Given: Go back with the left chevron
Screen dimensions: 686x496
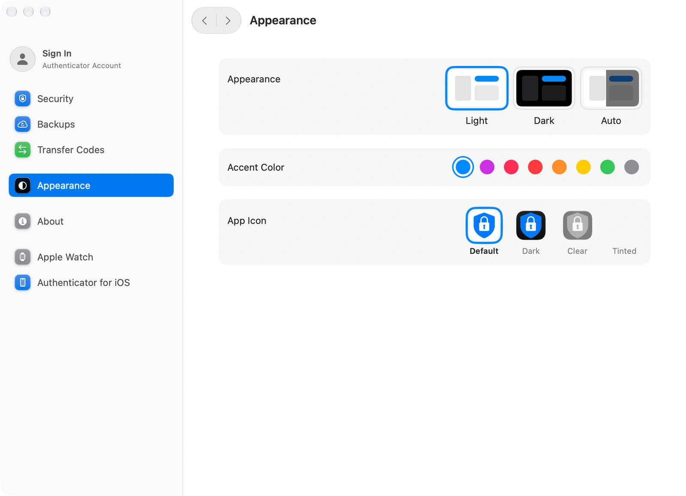Looking at the screenshot, I should [x=205, y=21].
